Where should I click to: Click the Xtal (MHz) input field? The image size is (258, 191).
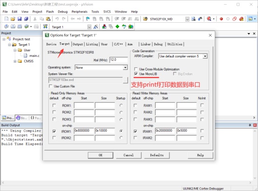tap(119, 60)
